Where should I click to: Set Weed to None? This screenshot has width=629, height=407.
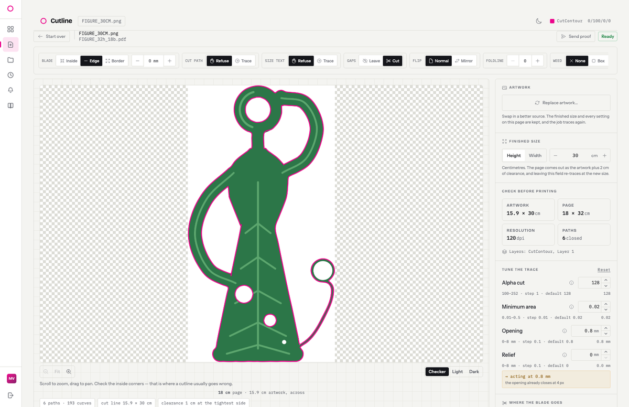(577, 61)
